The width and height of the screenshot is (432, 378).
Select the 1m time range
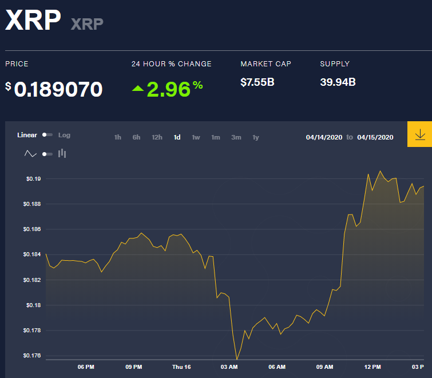(216, 137)
